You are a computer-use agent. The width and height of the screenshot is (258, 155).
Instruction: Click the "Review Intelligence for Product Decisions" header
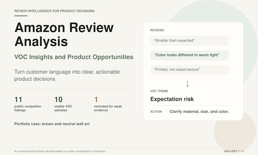(54, 11)
